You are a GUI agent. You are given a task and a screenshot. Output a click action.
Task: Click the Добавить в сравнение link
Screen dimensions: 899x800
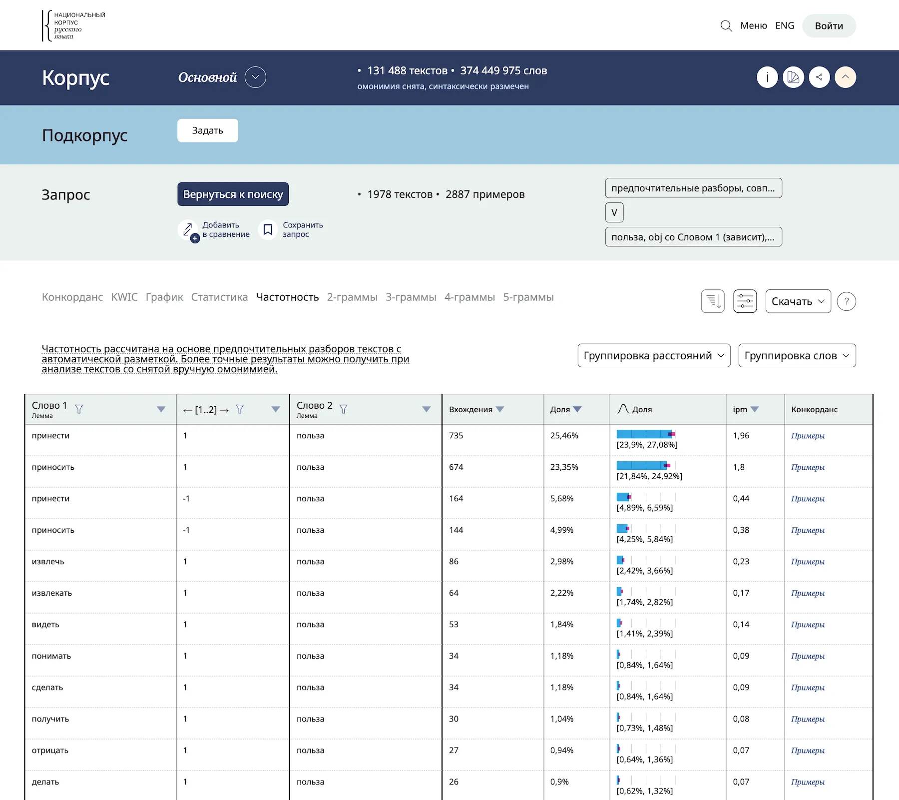226,230
